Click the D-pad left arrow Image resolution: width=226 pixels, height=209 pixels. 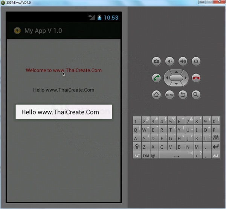point(167,78)
